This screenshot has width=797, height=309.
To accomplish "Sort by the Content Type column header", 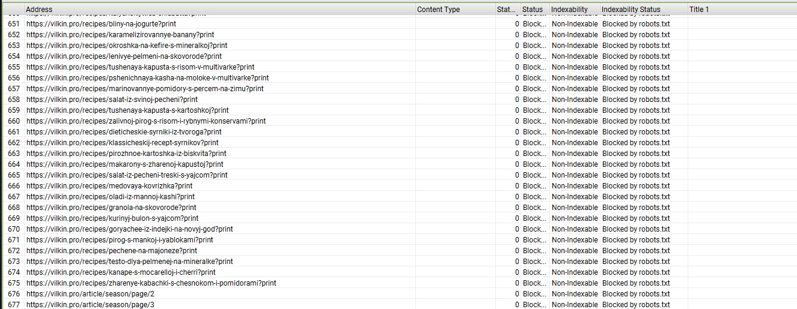I will tap(456, 9).
